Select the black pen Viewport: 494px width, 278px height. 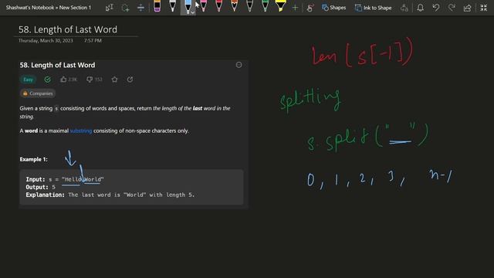tap(172, 6)
